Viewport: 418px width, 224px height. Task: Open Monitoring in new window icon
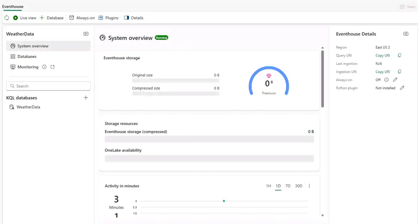tap(52, 67)
